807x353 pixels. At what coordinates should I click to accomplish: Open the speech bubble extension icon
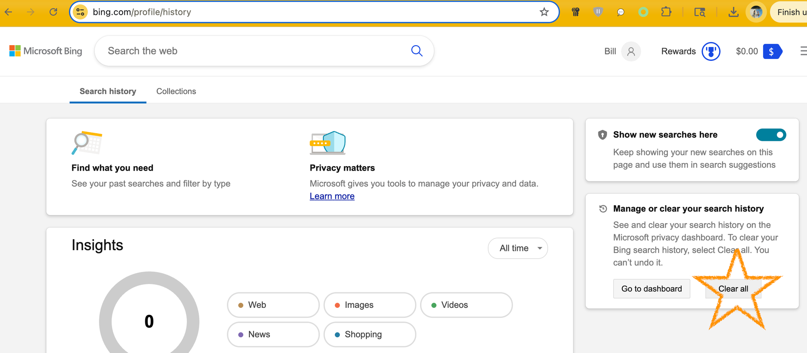[621, 12]
